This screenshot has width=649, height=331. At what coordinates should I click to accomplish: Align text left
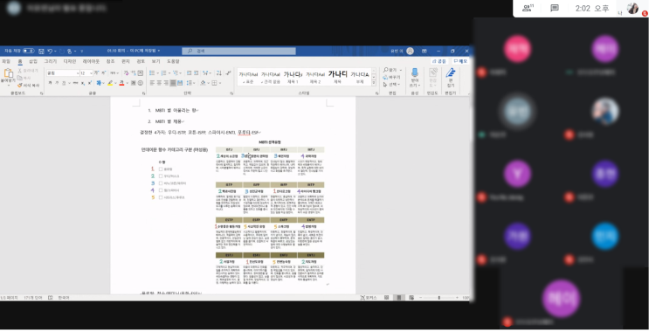tap(152, 83)
